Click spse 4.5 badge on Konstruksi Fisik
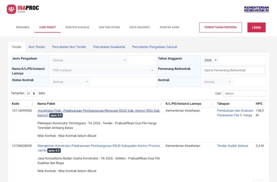The image size is (277, 182). [x=56, y=116]
